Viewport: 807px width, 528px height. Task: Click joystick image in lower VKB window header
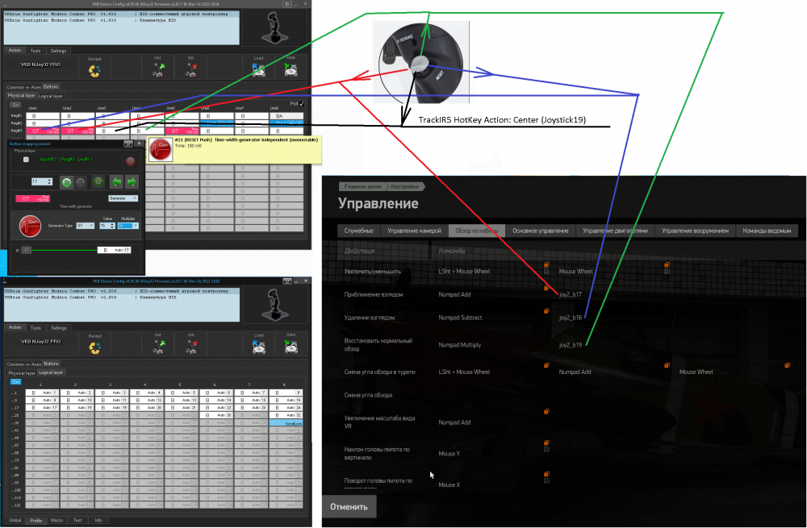coord(275,305)
